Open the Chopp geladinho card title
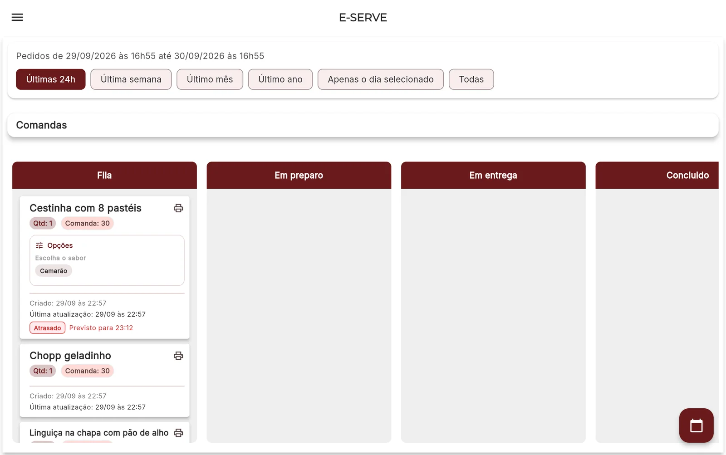This screenshot has height=455, width=726. point(70,356)
